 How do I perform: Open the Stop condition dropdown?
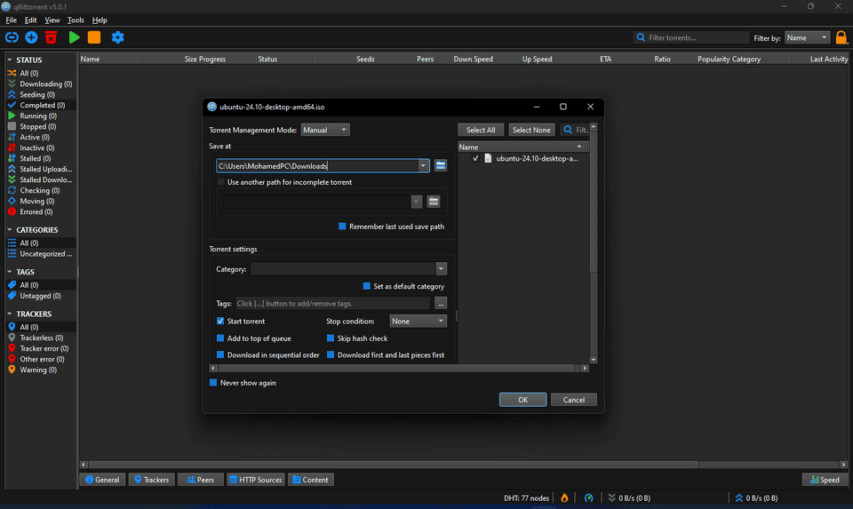(418, 322)
